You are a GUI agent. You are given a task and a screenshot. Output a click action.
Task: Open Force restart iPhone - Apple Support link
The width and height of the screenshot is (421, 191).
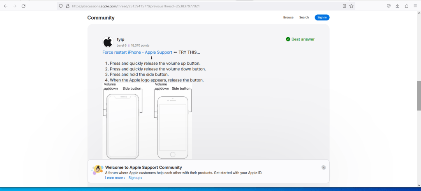coord(137,52)
